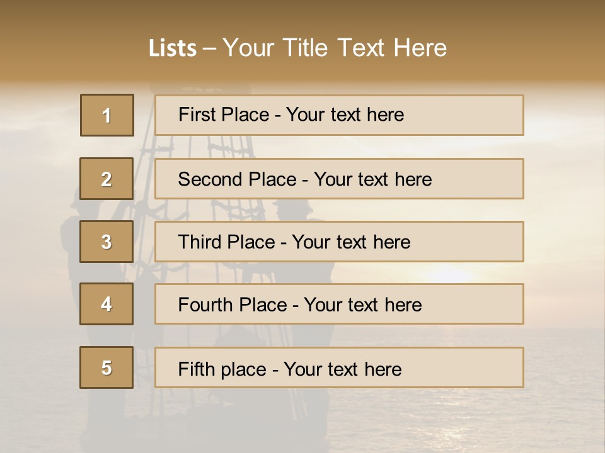Click the "Fourth Place - Your text here" box
This screenshot has height=453, width=605.
(339, 305)
